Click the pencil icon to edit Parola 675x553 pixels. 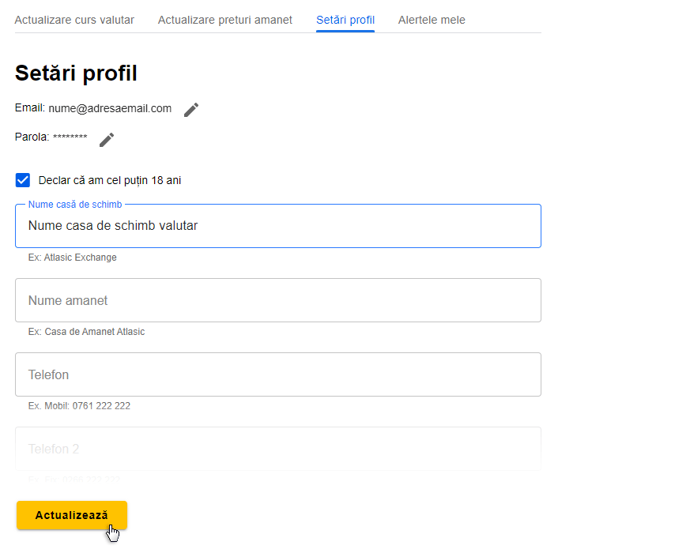[x=107, y=140]
